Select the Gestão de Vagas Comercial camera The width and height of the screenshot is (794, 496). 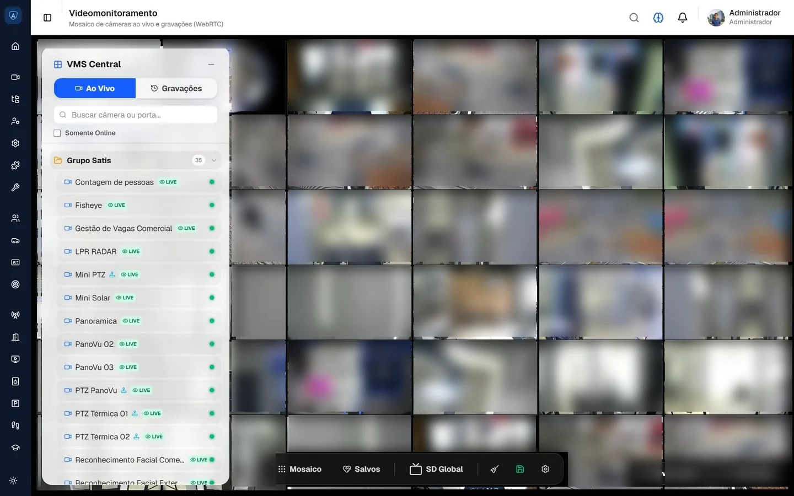click(139, 228)
